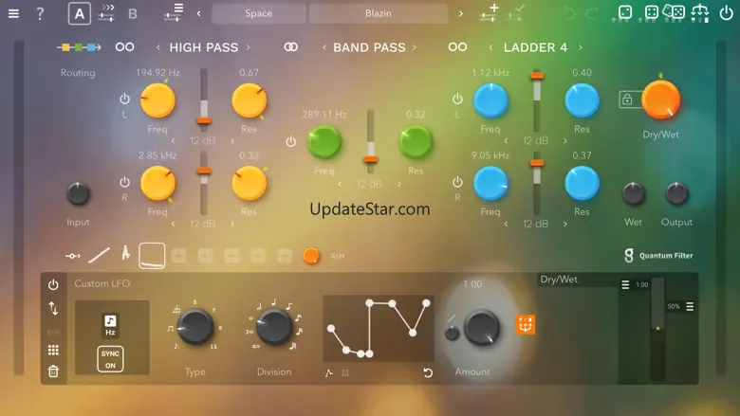Click the 194.92 Hz Freq knob
740x416 pixels.
157,100
